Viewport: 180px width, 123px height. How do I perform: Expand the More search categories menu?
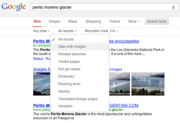click(134, 21)
